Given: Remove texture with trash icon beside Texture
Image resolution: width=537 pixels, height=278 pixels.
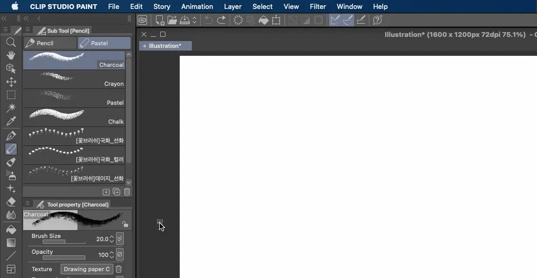Looking at the screenshot, I should point(119,269).
